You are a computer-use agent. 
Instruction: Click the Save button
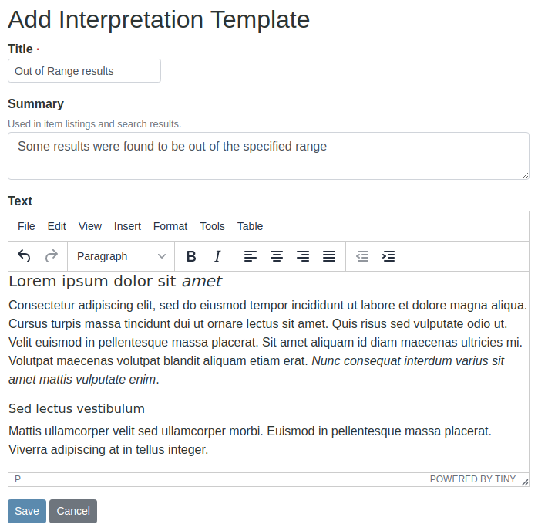[27, 511]
